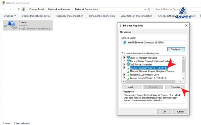Click the Forward navigation arrow

tap(10, 9)
